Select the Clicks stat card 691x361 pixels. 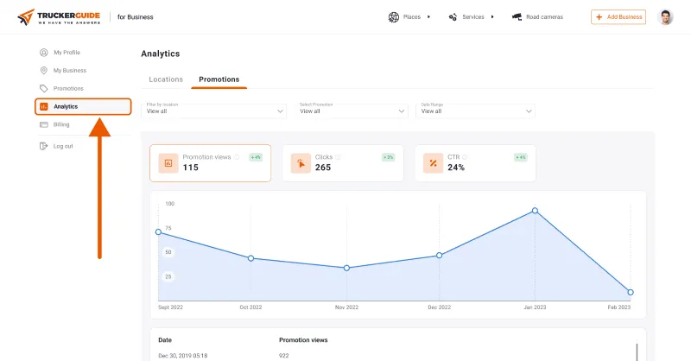point(343,163)
